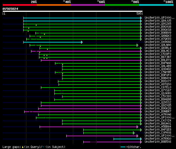Open hit UniRef100_Q9SZ65
Image resolution: width=176 pixels, height=149 pixels.
pos(158,24)
